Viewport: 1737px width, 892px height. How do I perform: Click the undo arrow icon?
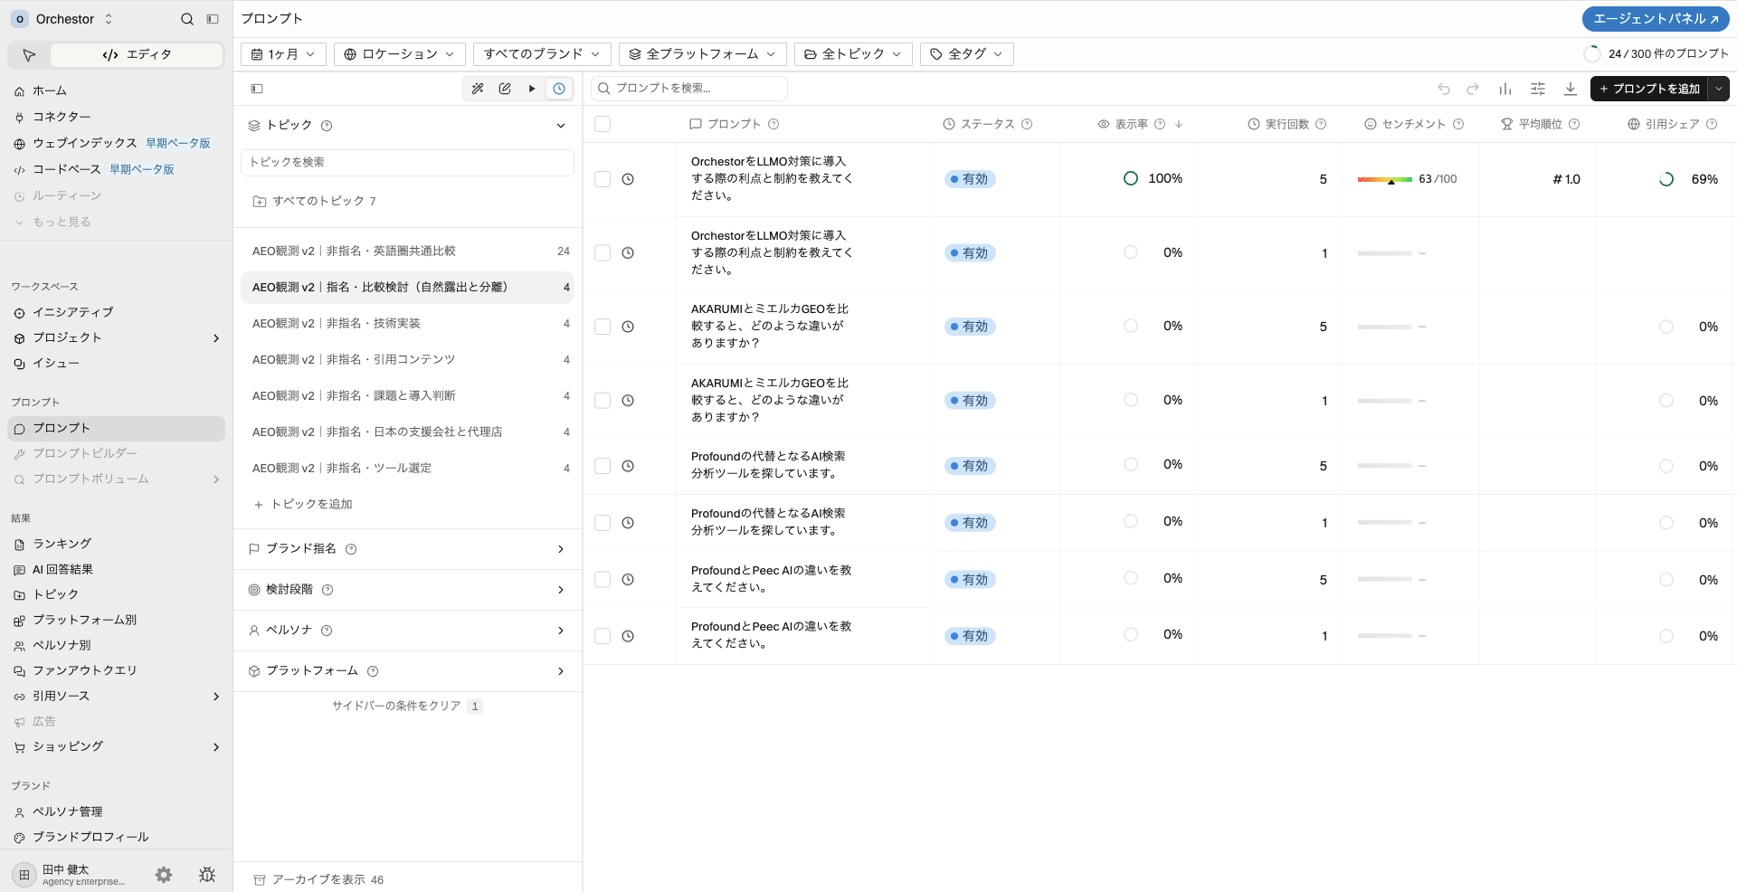click(1444, 89)
